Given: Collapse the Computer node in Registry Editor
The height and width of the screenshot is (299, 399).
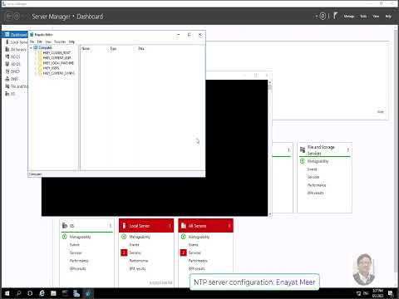Looking at the screenshot, I should 31,47.
